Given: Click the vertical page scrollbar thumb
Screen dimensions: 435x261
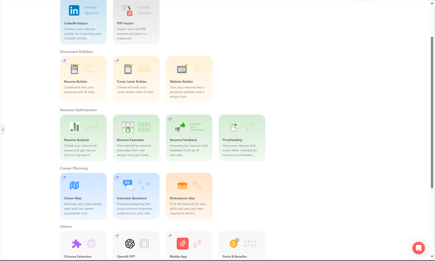Looking at the screenshot, I should click(x=432, y=112).
